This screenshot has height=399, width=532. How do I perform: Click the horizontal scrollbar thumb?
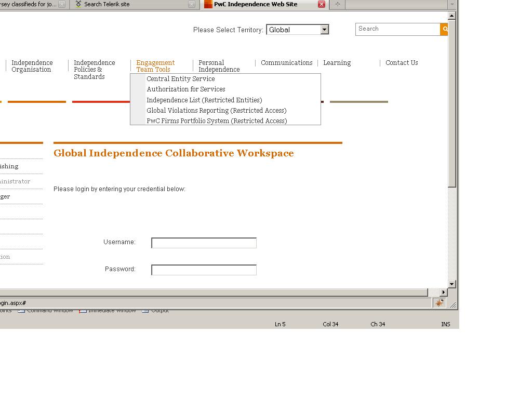pos(214,292)
